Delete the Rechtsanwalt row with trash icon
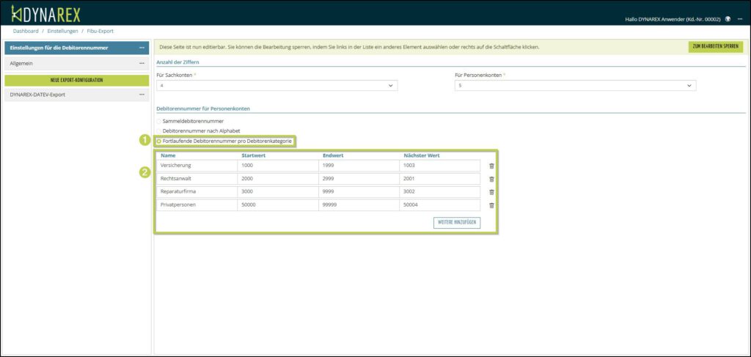751x357 pixels. tap(491, 179)
